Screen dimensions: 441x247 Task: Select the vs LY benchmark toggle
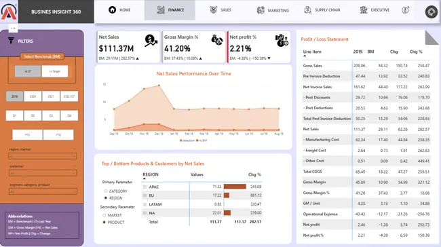pyautogui.click(x=28, y=71)
